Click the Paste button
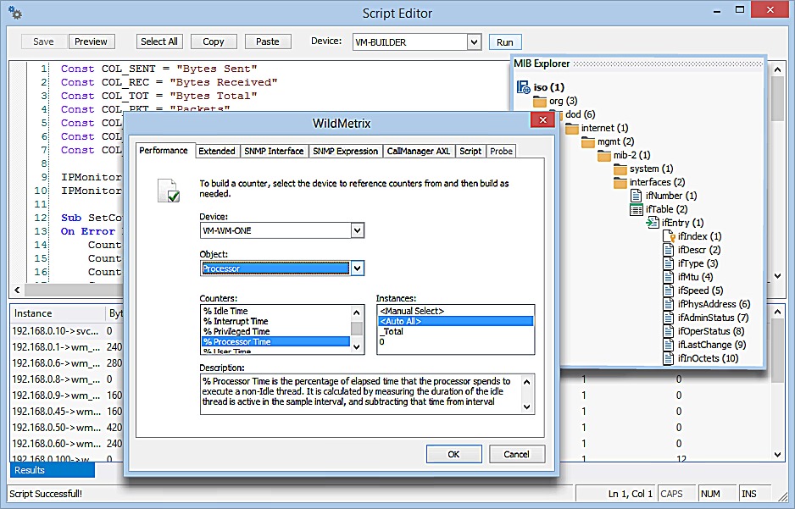 [268, 41]
